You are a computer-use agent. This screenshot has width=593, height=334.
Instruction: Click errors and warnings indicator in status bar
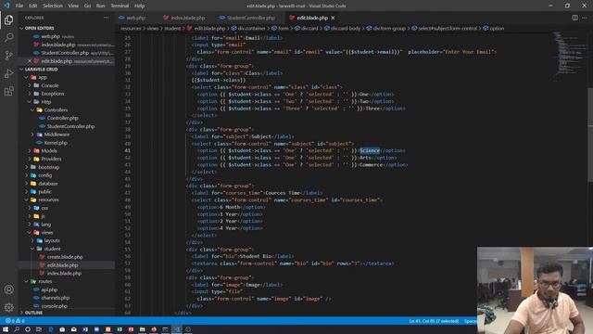tap(15, 321)
